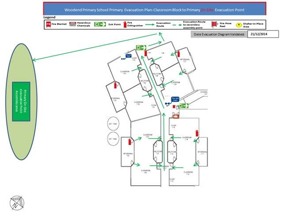Click the Evacuation Route legend text
This screenshot has width=287, height=217.
[x=163, y=25]
